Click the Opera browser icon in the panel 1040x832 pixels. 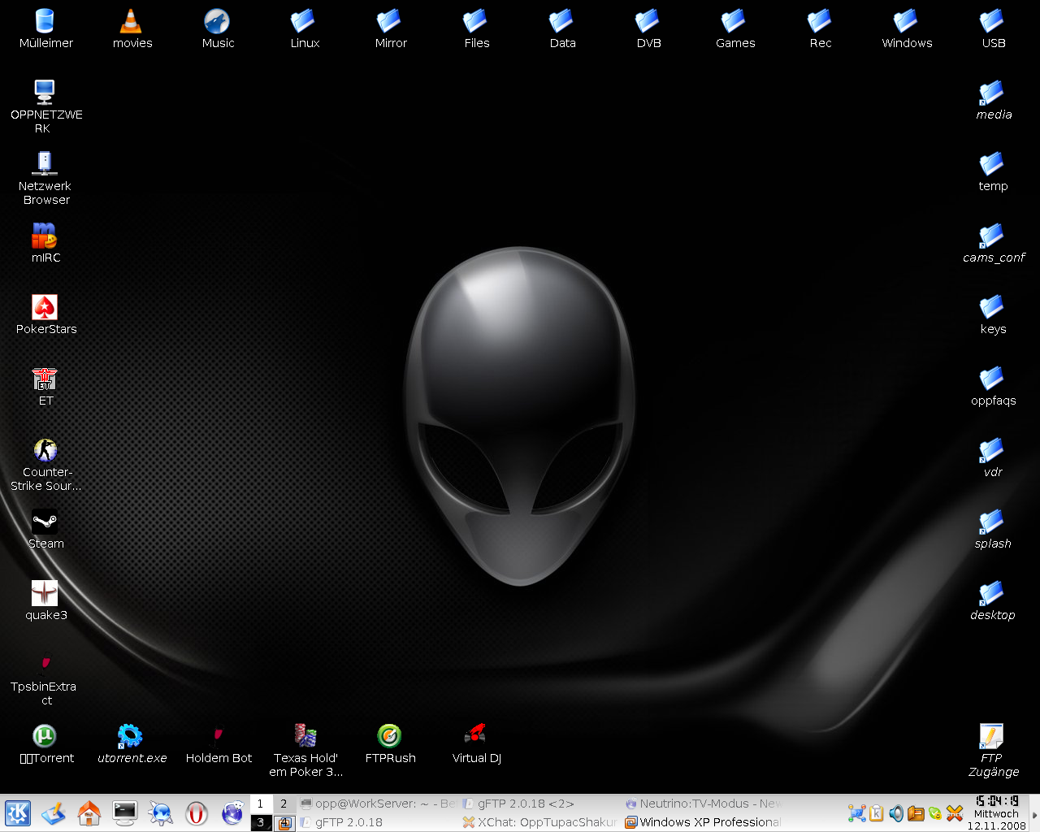197,813
